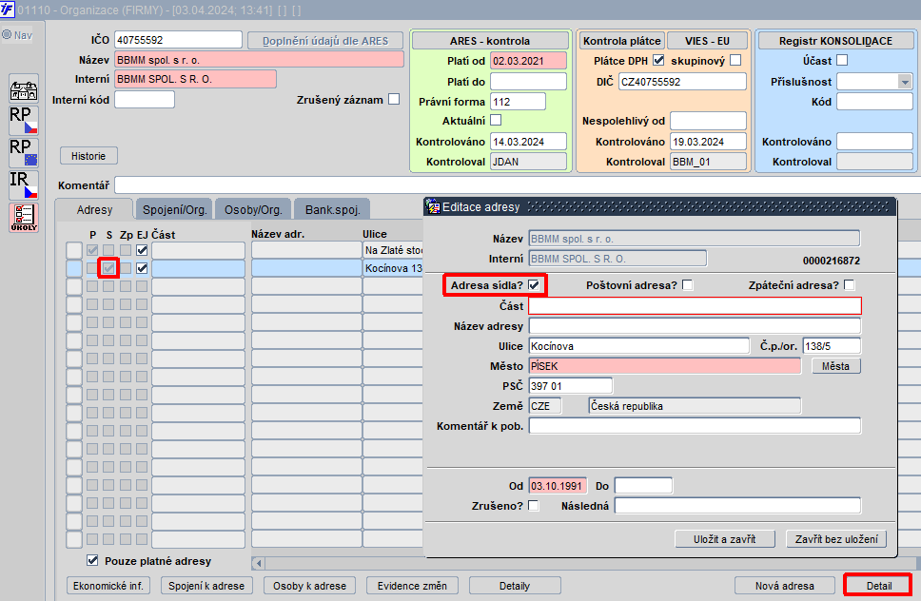Toggle the EJ checkbox in the Kocínova row
This screenshot has width=921, height=601.
coord(142,268)
